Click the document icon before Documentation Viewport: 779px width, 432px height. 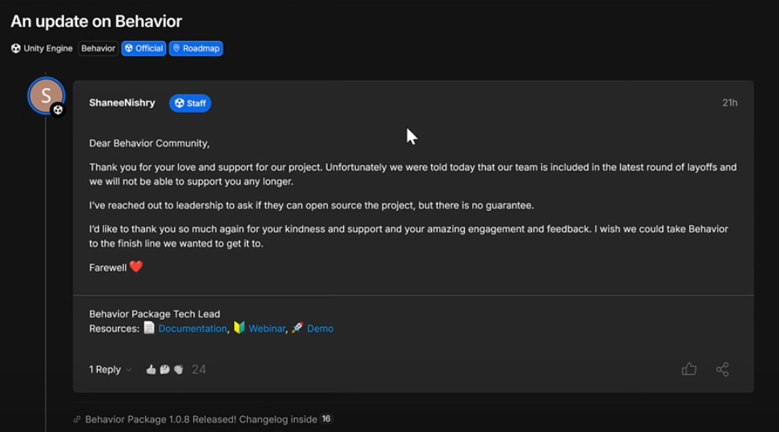pos(149,328)
